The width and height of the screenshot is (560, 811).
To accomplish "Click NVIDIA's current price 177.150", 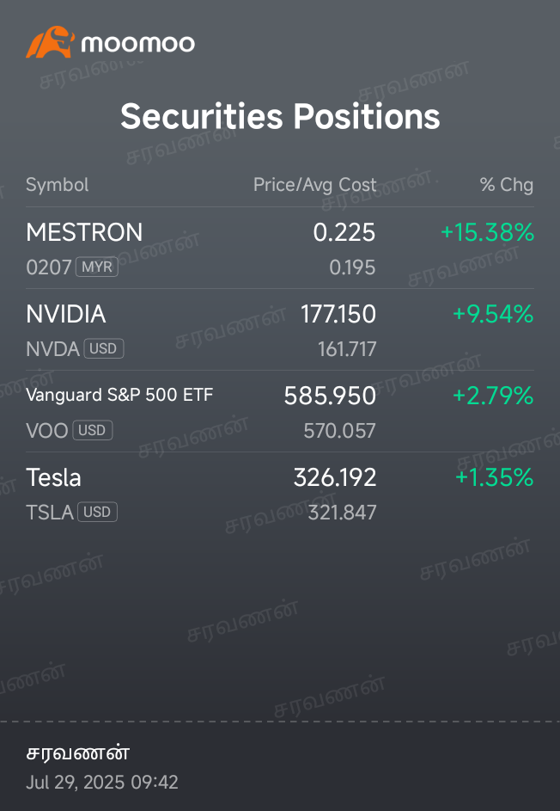I will pos(338,314).
